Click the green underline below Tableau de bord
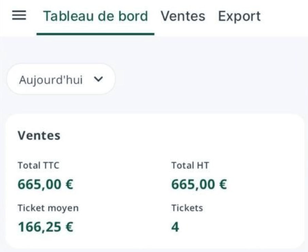The width and height of the screenshot is (308, 252). pyautogui.click(x=95, y=34)
